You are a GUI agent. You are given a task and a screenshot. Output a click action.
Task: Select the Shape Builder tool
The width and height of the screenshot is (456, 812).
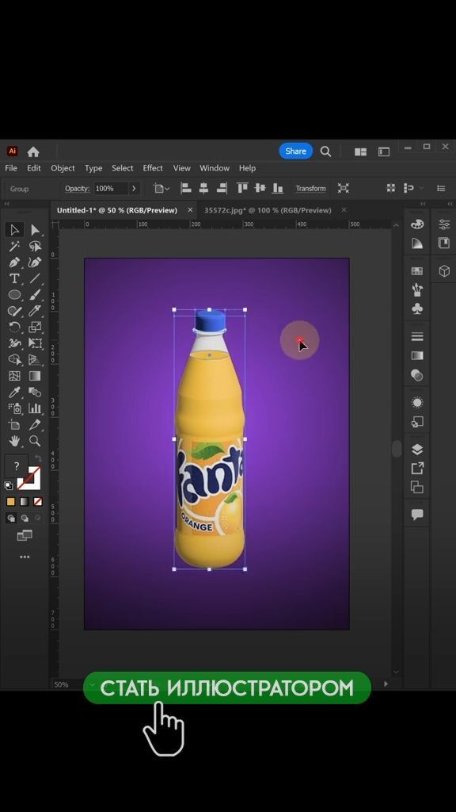pyautogui.click(x=14, y=359)
